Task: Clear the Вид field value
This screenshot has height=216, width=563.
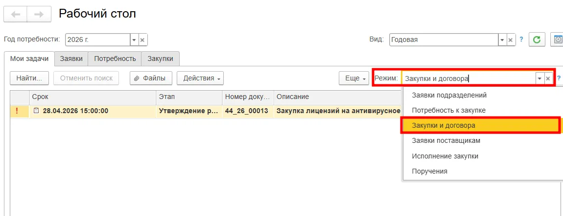Action: [x=511, y=40]
